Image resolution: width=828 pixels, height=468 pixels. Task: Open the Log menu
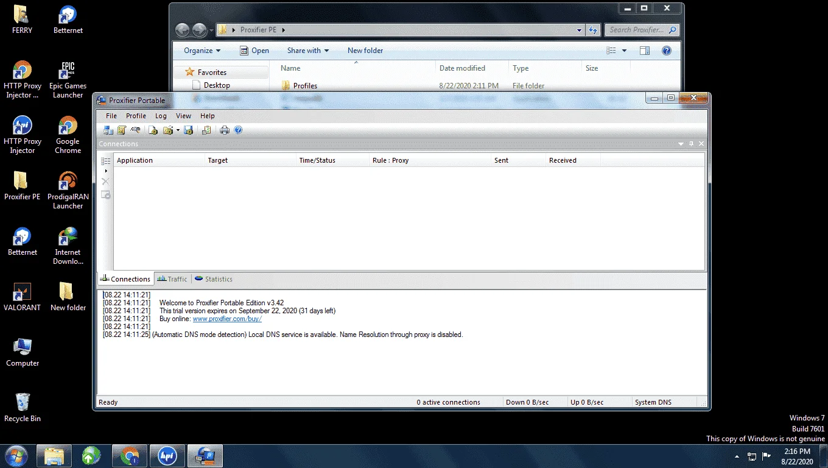pyautogui.click(x=161, y=116)
